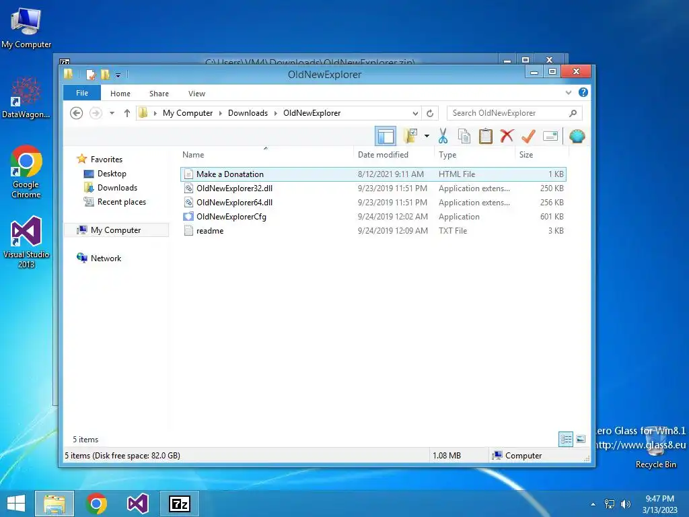Click the address bar folder icon

143,113
